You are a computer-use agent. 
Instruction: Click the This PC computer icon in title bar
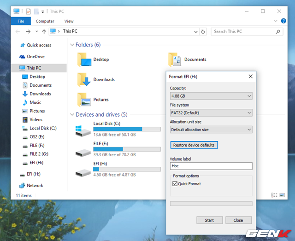17,11
